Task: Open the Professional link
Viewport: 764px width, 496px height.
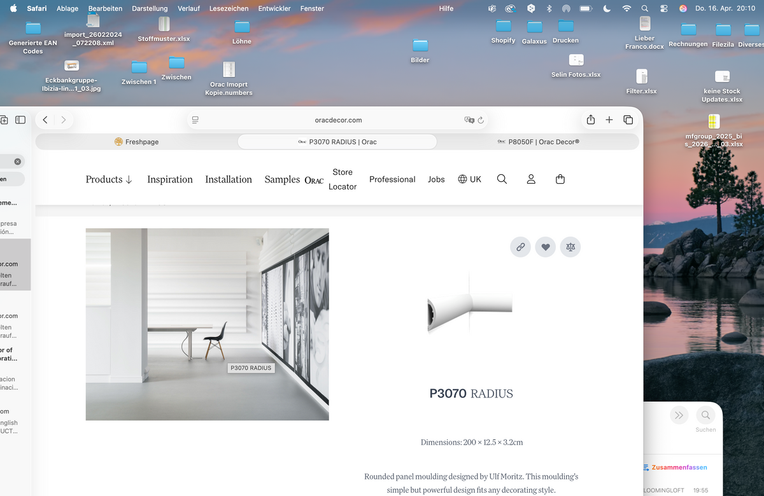Action: click(x=392, y=179)
